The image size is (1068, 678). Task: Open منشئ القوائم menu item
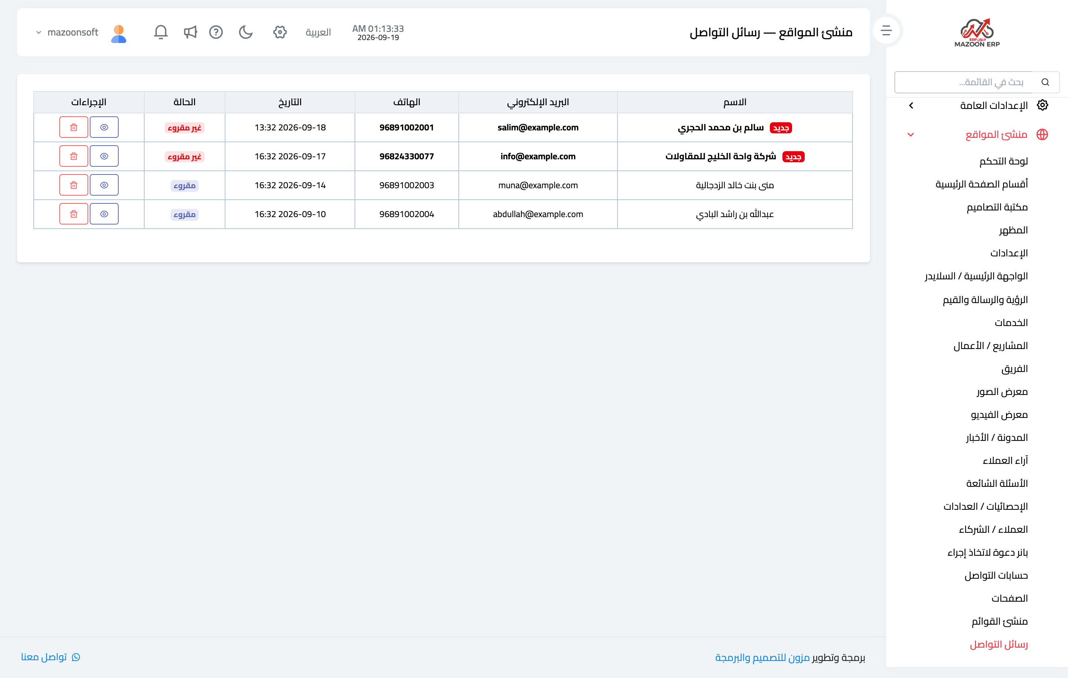[1000, 622]
